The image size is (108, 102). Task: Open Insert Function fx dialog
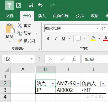74,59
